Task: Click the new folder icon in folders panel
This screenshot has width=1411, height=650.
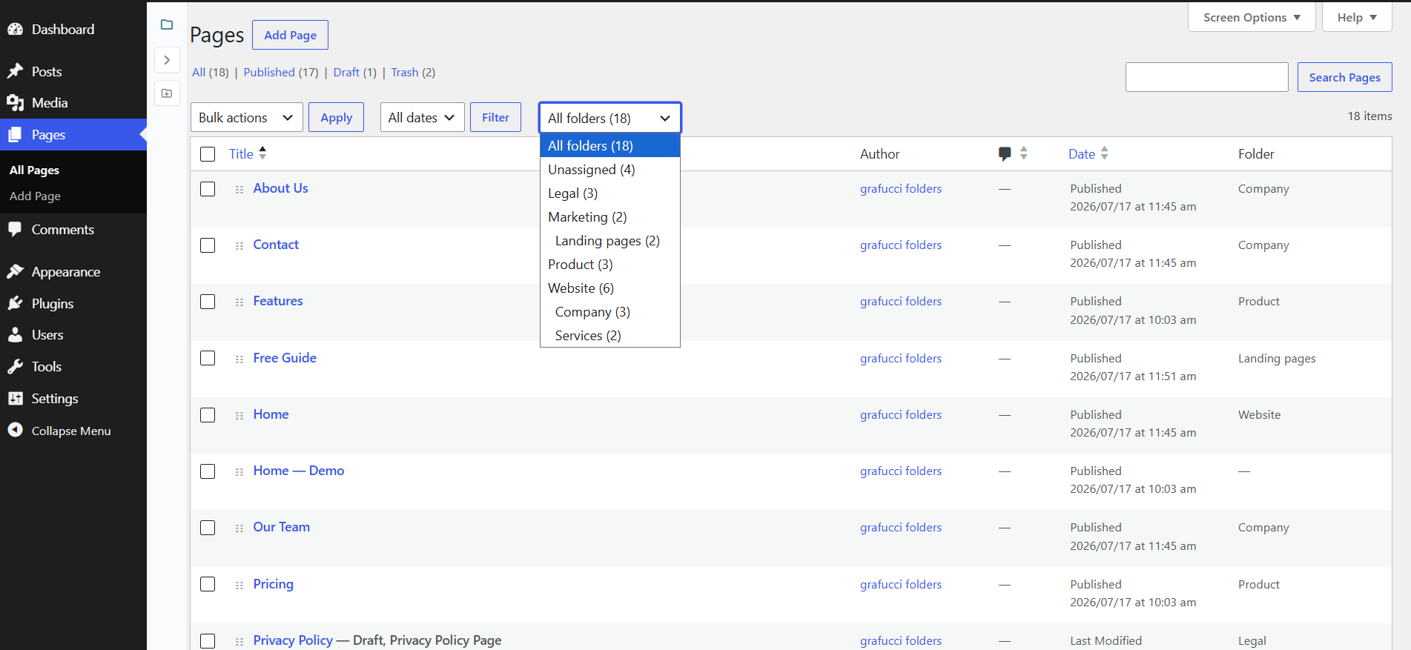Action: point(167,93)
